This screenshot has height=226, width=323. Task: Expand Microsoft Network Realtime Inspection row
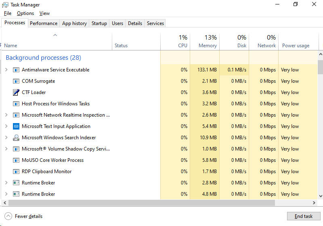point(6,115)
